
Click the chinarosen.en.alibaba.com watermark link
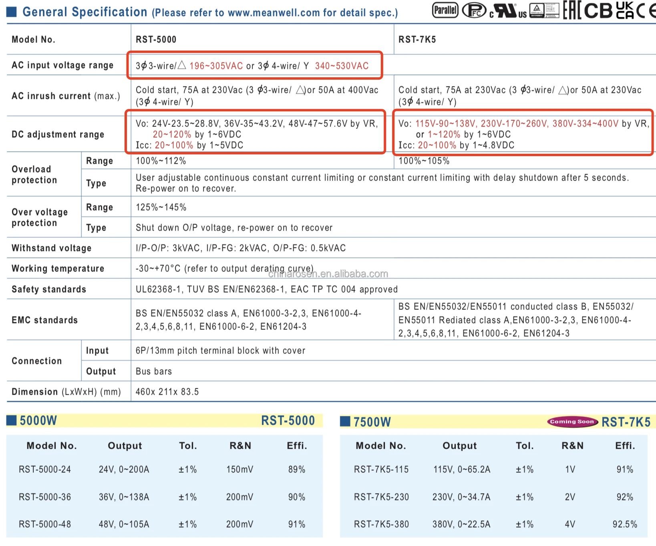tap(328, 274)
